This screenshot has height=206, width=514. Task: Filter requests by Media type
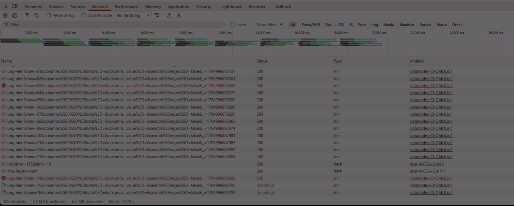tap(389, 25)
